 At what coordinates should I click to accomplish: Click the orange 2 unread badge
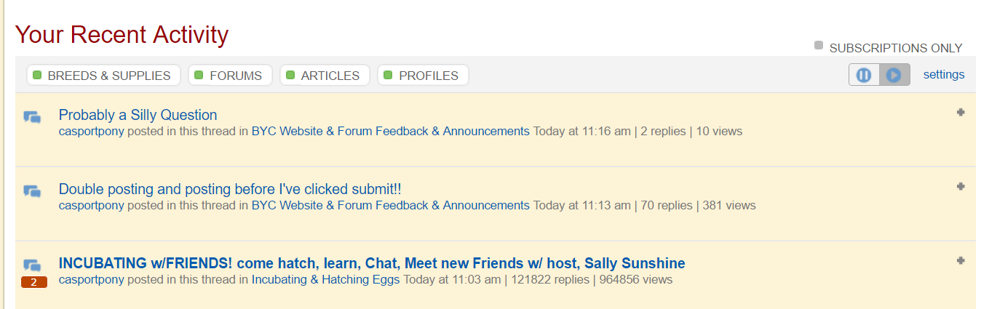[x=34, y=282]
